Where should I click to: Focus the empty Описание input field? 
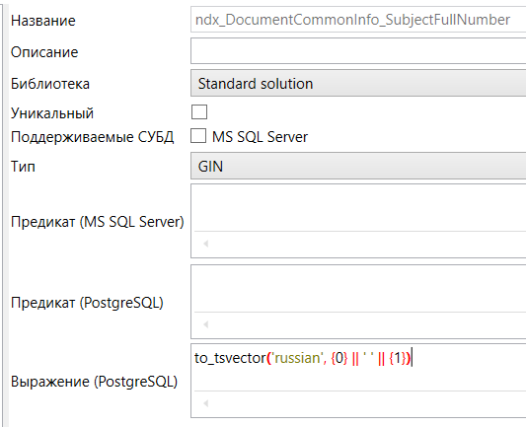click(x=358, y=51)
